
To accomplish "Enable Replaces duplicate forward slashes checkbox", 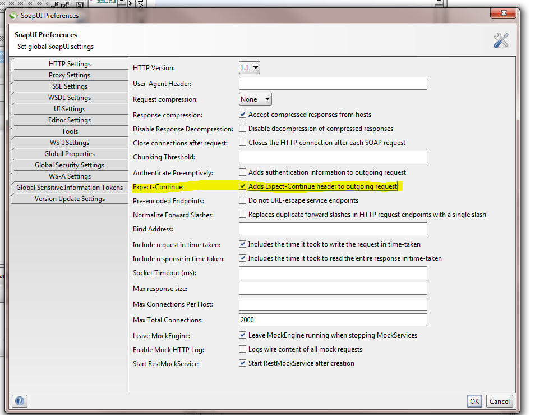I will coord(242,214).
